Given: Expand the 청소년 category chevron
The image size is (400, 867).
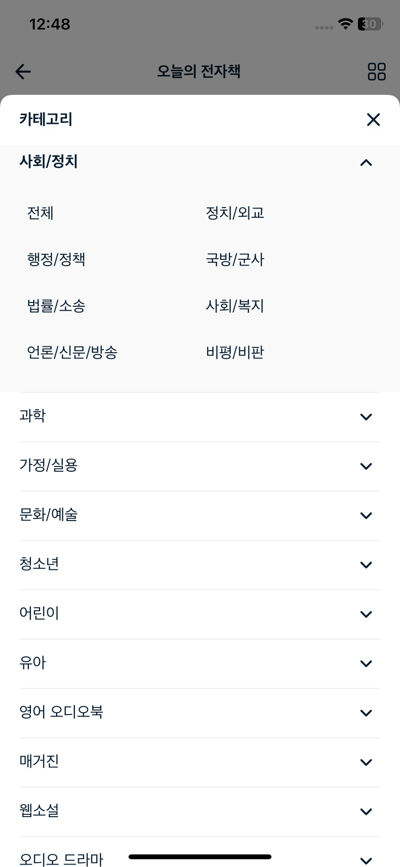Looking at the screenshot, I should [x=366, y=565].
